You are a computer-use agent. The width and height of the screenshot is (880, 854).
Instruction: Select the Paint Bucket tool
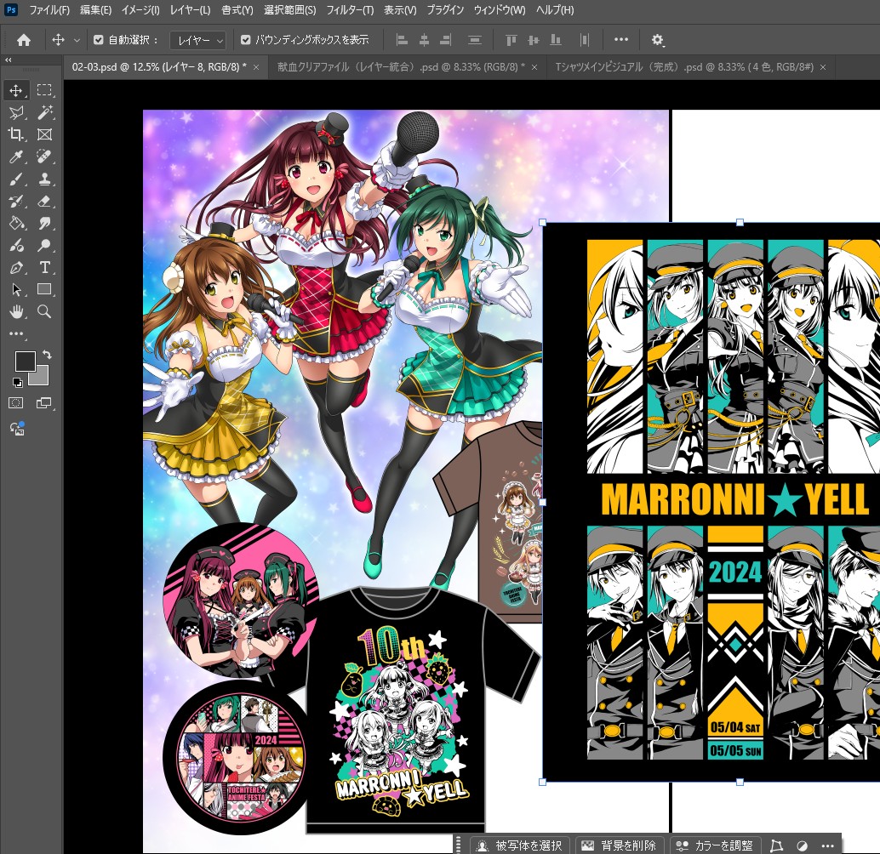15,223
